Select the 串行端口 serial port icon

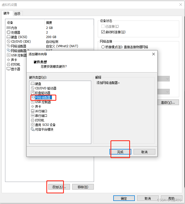pos(33,115)
